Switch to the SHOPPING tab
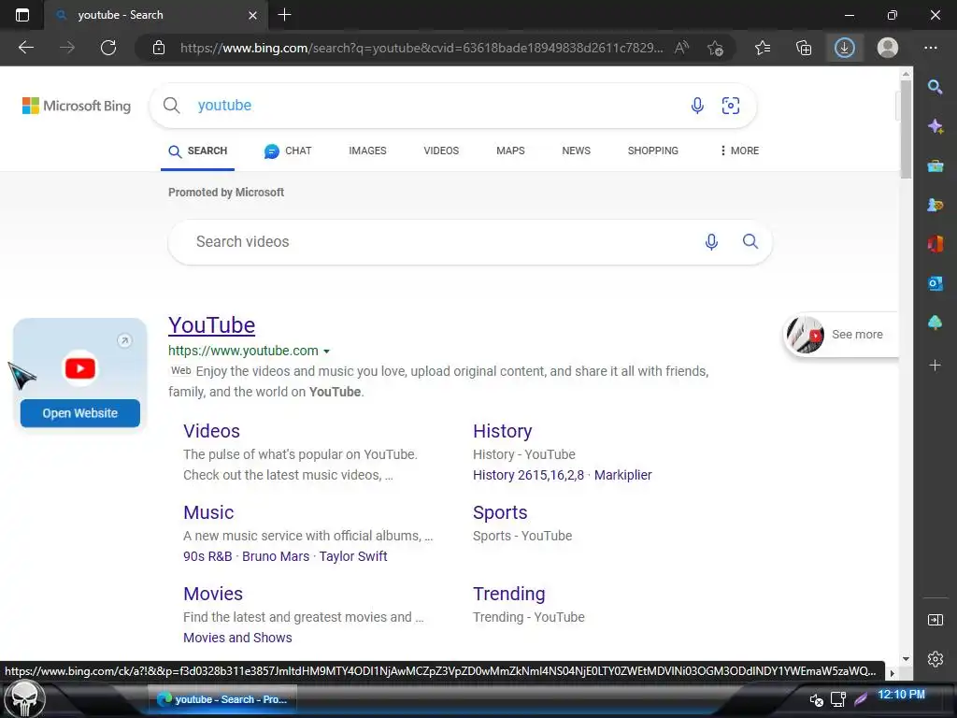 [652, 151]
